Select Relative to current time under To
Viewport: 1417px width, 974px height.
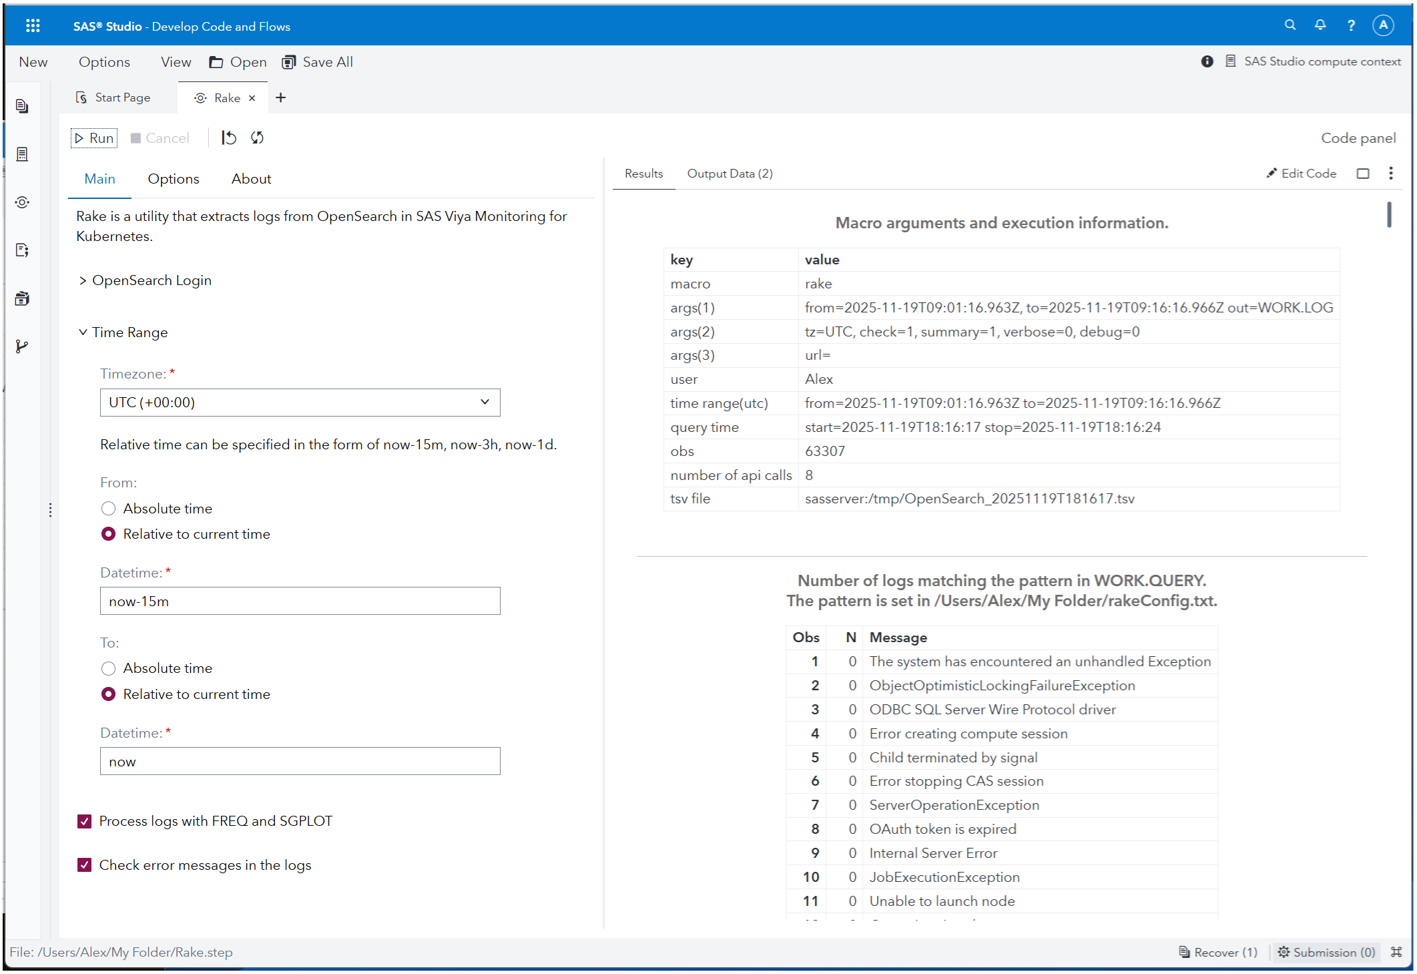point(108,694)
